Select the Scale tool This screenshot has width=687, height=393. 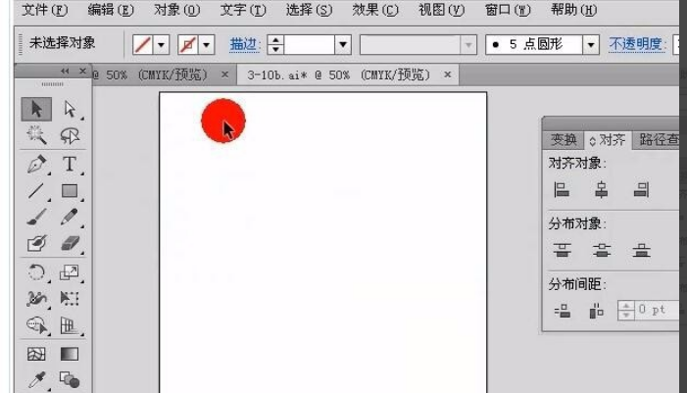click(70, 272)
